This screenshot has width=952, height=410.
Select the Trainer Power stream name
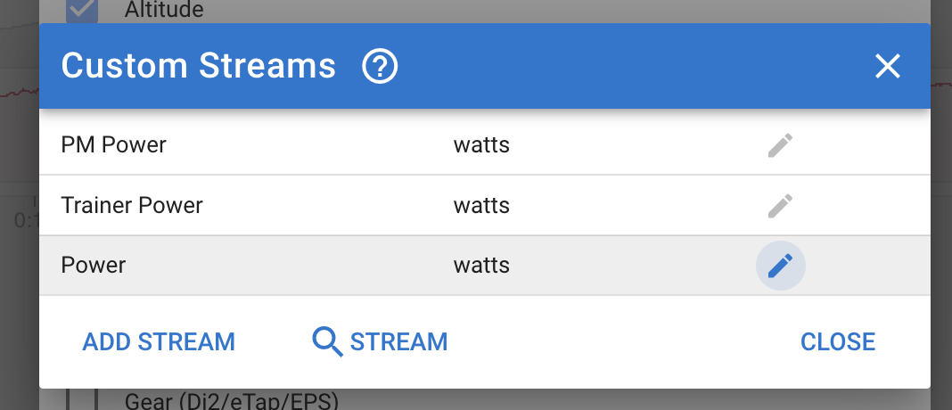pos(132,206)
